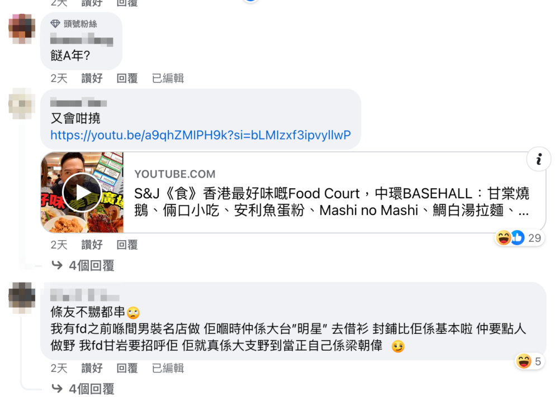View edit history of 條友不嬲都串 comment
This screenshot has height=397, width=559.
point(168,368)
